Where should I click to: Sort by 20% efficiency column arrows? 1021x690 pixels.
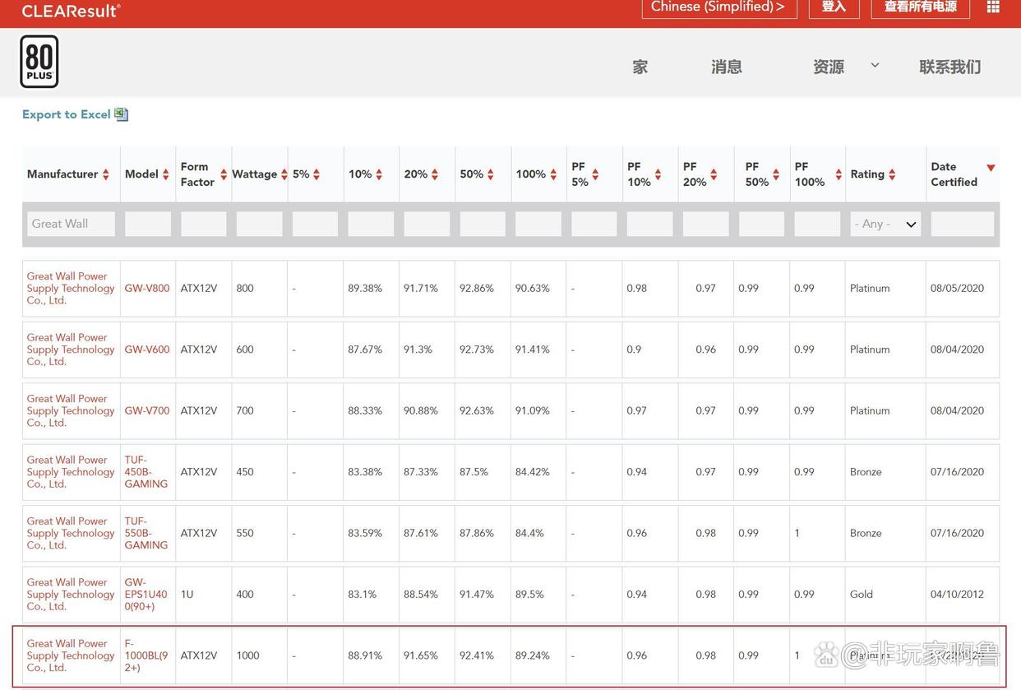click(435, 174)
